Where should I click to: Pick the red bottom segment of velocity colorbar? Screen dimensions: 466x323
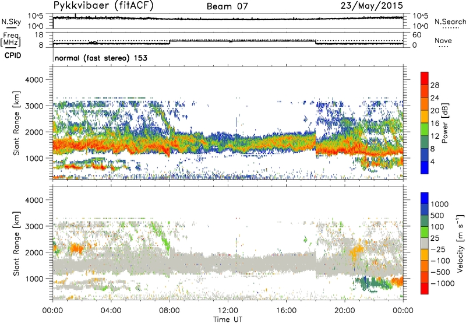click(x=425, y=289)
